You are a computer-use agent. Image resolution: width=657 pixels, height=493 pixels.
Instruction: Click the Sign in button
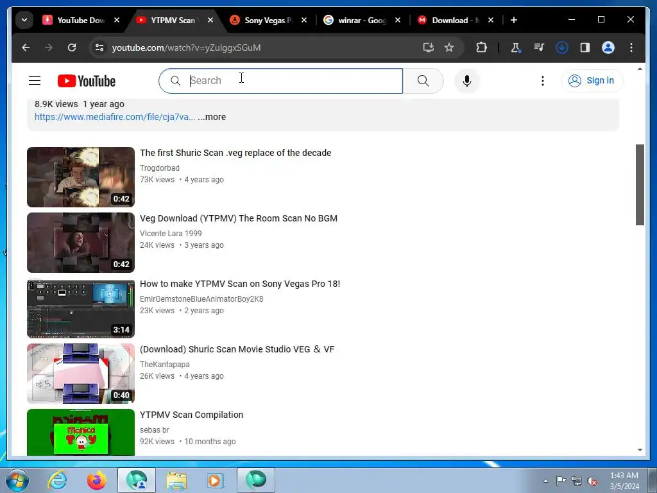coord(592,80)
